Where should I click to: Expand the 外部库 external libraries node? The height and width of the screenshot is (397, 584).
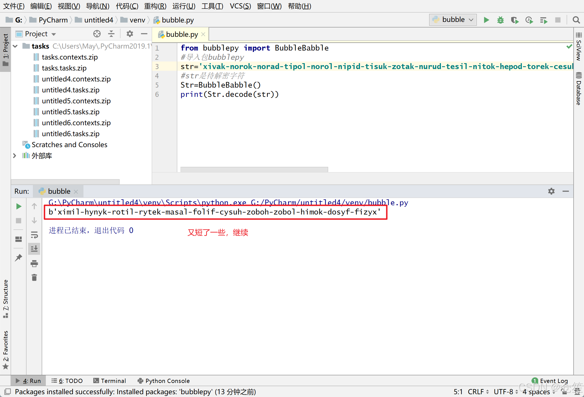click(15, 156)
